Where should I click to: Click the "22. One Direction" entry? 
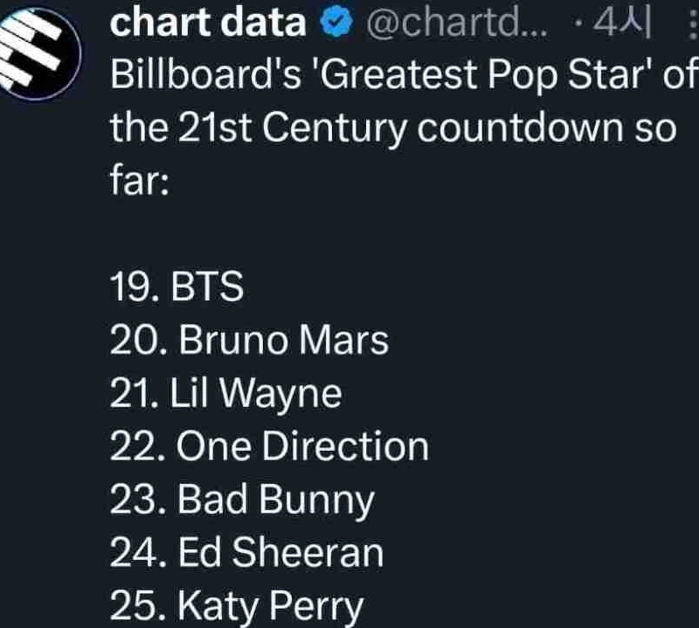coord(269,447)
